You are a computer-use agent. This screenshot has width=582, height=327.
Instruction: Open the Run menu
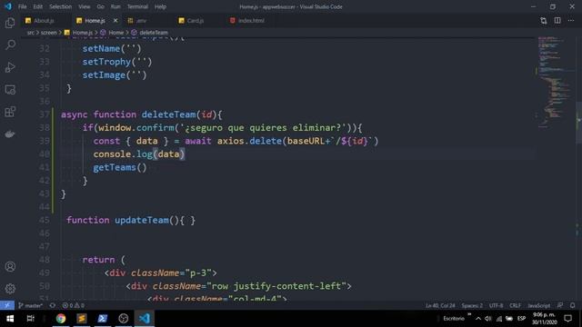coord(115,6)
